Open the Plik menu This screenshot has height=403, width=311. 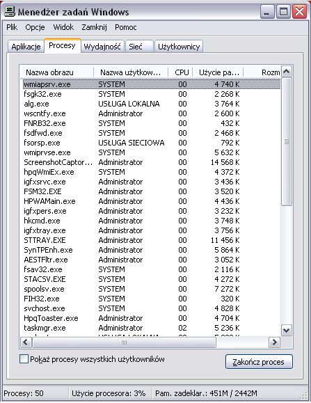tap(12, 27)
